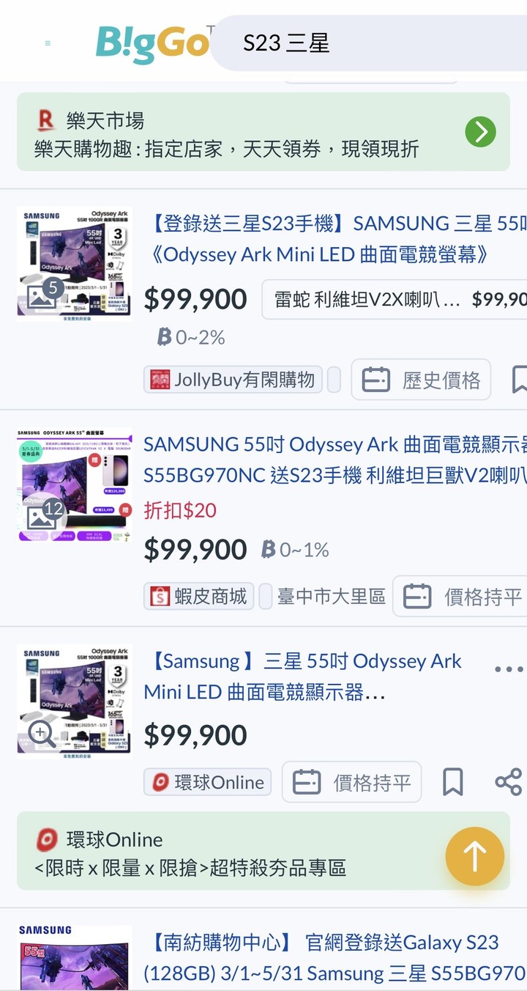Screen dimensions: 527x991
Task: Show 歷史價格 for first listing
Action: [x=421, y=380]
